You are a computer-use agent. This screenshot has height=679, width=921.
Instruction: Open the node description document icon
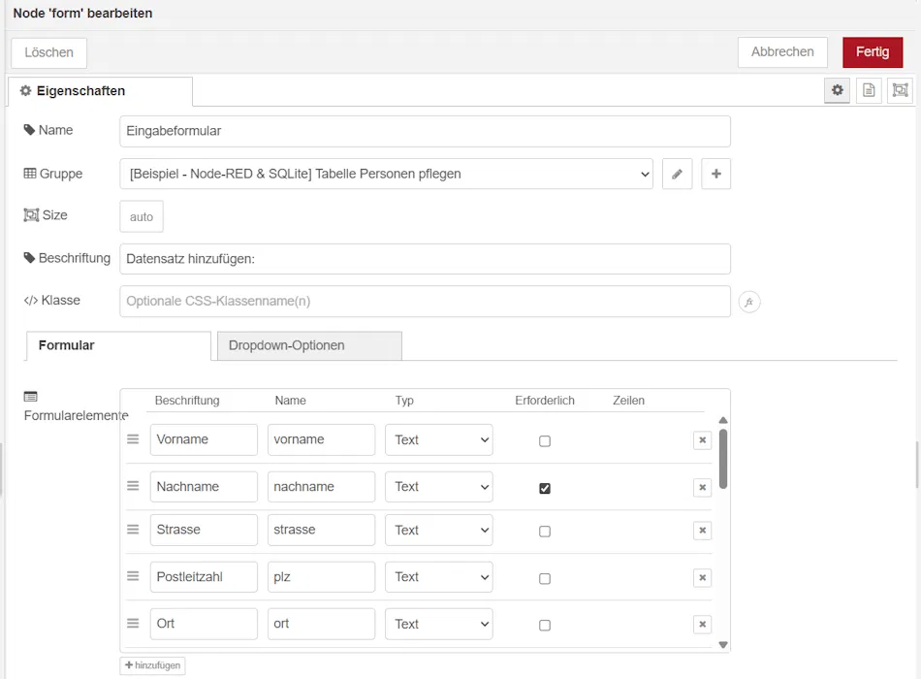pos(869,90)
